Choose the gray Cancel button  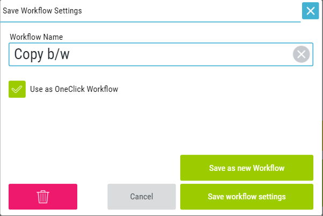tap(142, 196)
